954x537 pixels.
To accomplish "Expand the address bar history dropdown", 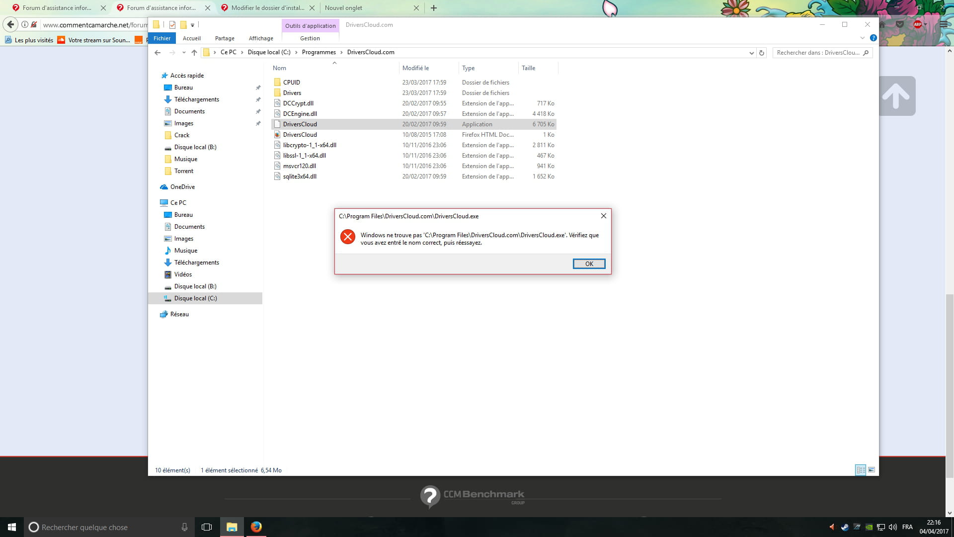I will click(x=751, y=53).
